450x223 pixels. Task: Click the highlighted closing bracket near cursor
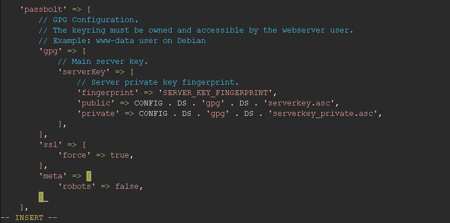coord(41,197)
